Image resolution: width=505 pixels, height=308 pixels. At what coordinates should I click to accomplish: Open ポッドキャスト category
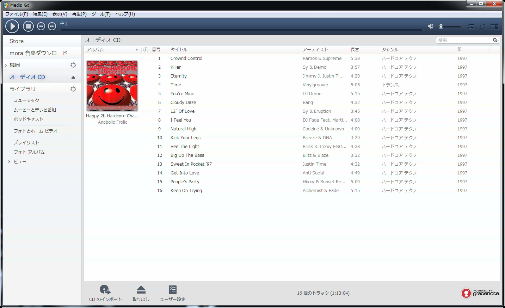29,119
